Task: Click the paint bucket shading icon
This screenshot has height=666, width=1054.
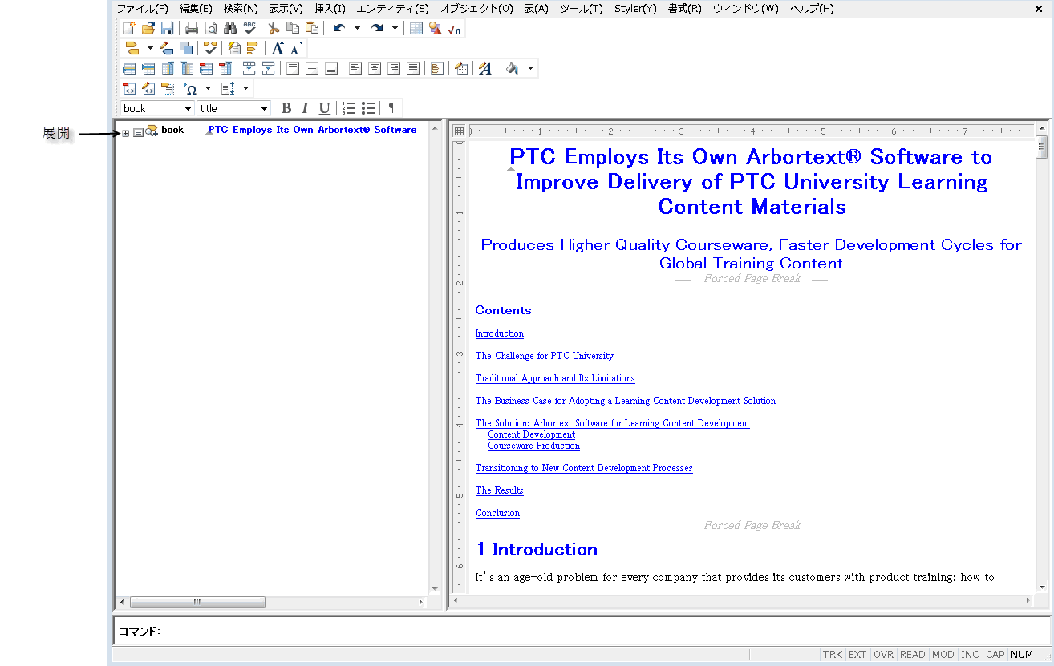Action: pos(512,68)
